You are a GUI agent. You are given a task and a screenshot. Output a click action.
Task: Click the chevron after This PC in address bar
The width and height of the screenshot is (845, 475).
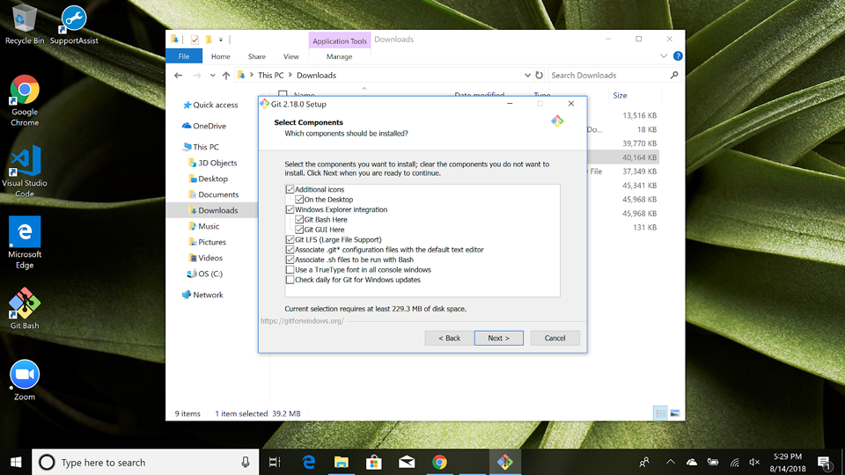coord(290,76)
